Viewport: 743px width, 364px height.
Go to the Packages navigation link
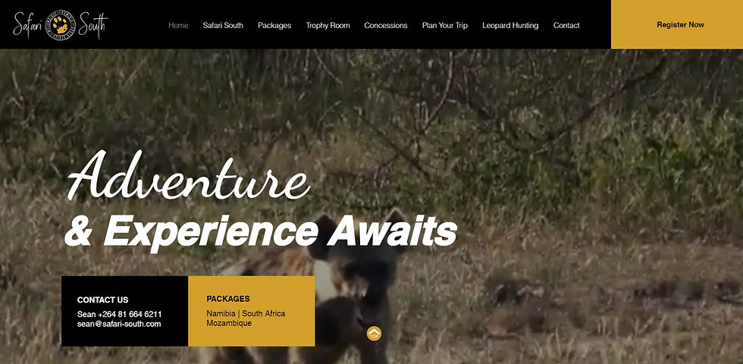pos(274,25)
